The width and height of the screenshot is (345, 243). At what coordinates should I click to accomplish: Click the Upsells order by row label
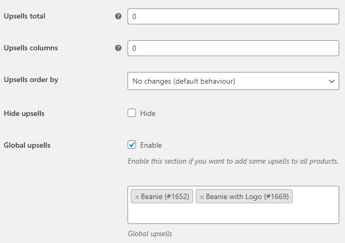(x=31, y=80)
